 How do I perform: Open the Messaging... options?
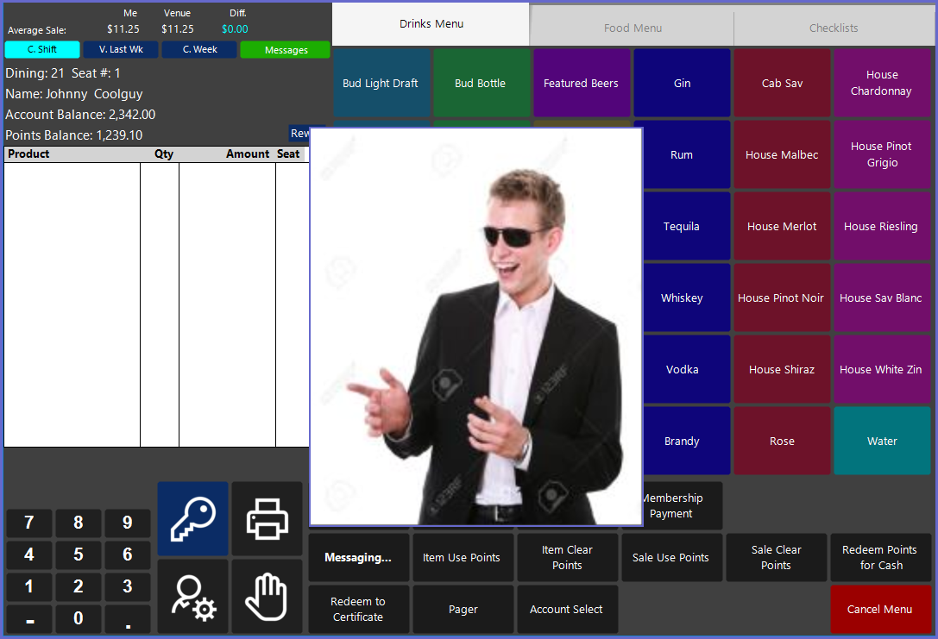click(x=358, y=558)
